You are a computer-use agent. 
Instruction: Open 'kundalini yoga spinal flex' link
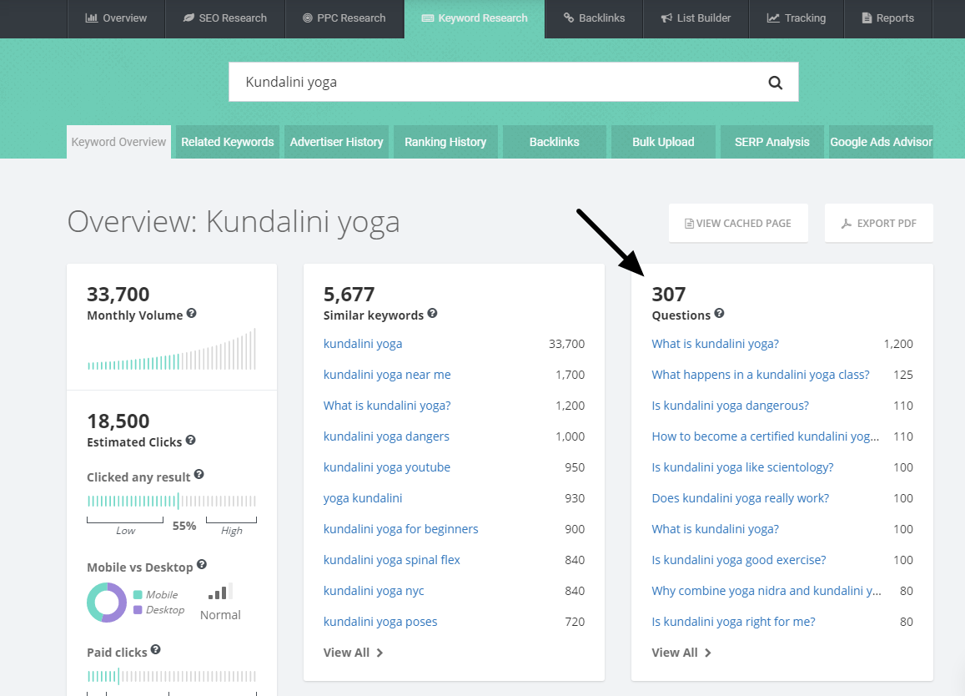tap(392, 559)
